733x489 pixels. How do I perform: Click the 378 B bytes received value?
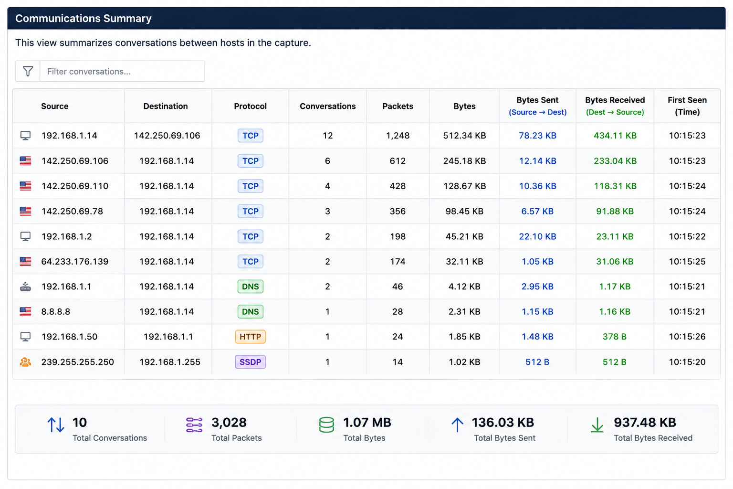click(x=615, y=337)
